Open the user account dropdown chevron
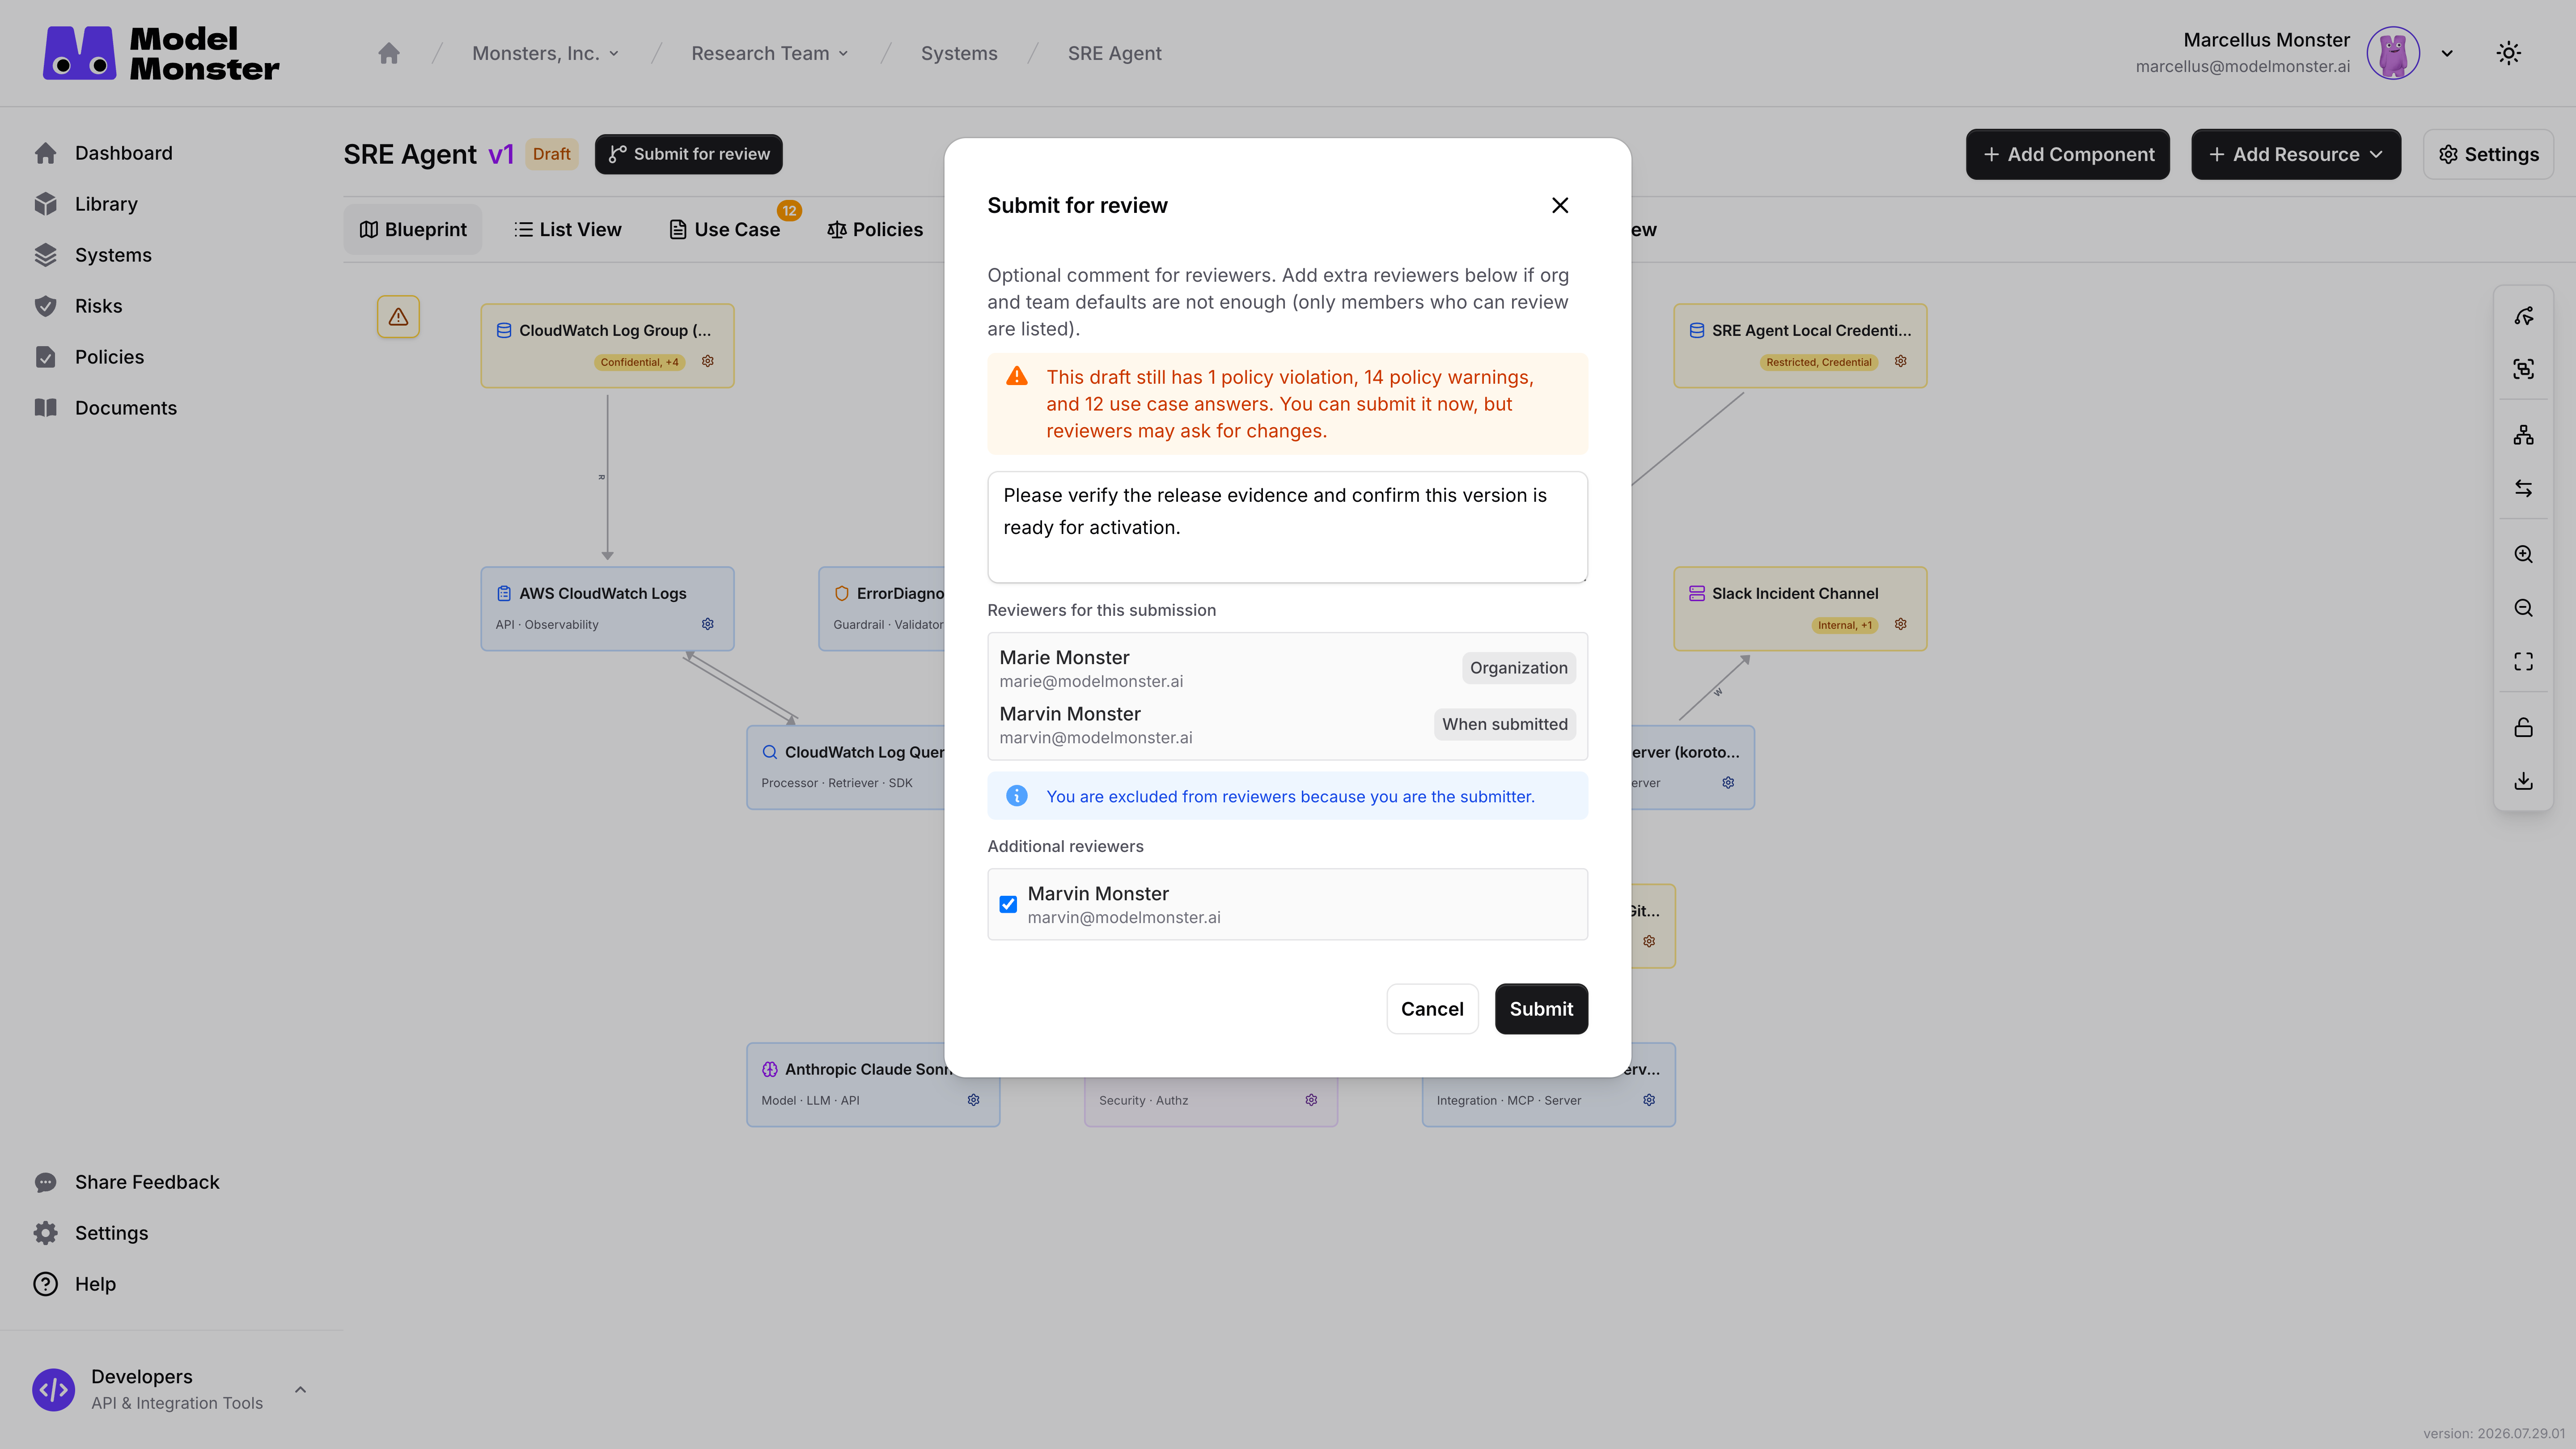Screen dimensions: 2576x1449 (x=2447, y=53)
